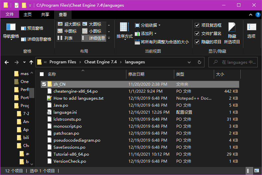Open the add columns (添加列) dropdown
The height and width of the screenshot is (175, 262).
tap(146, 34)
